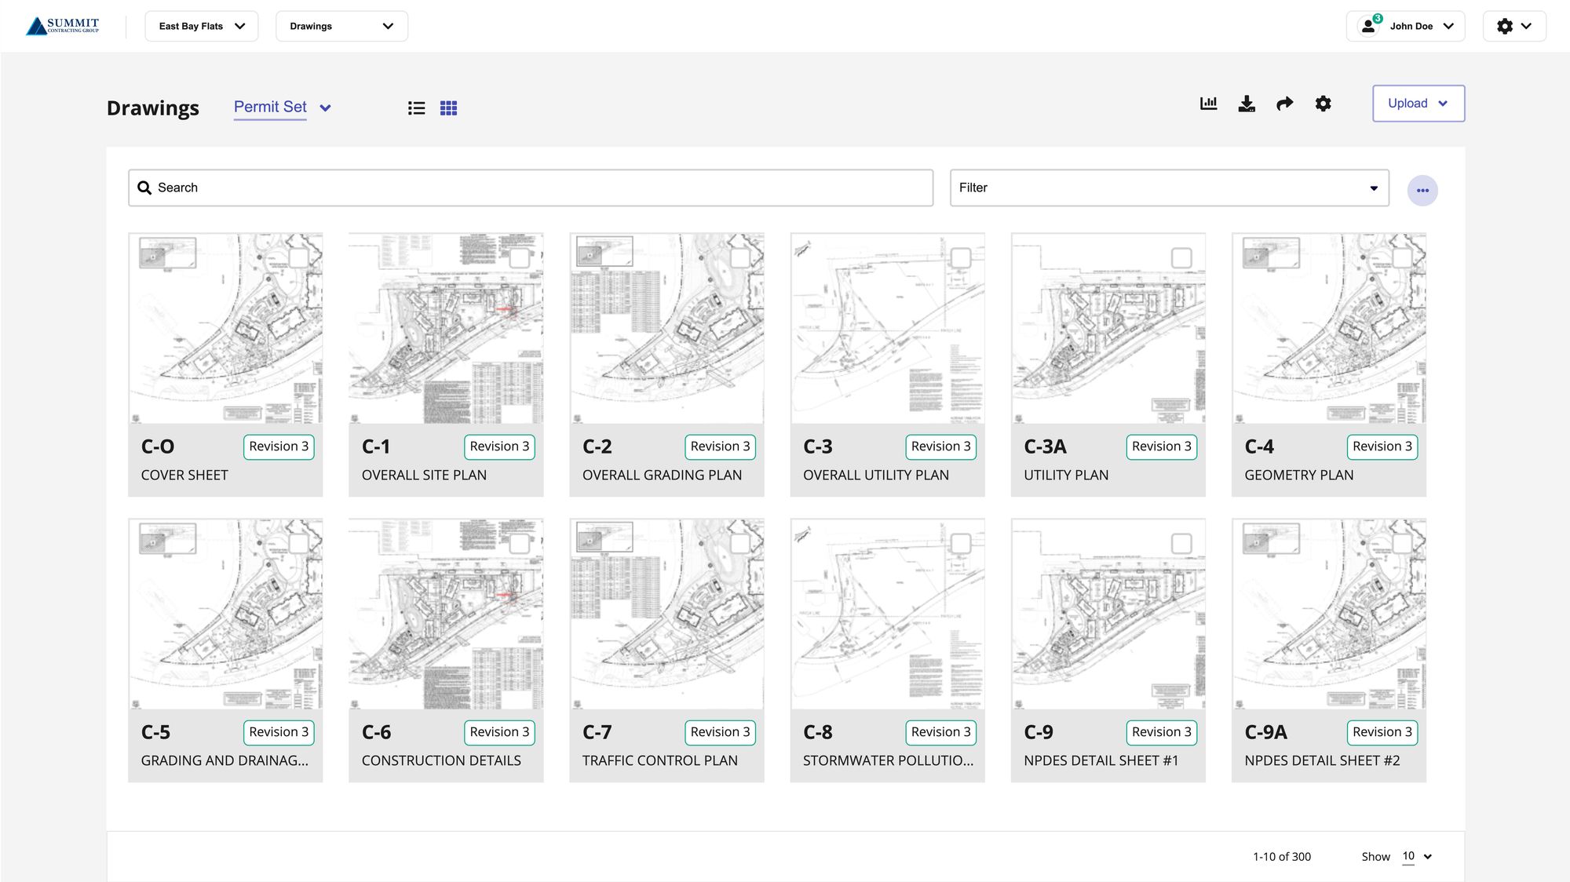Image resolution: width=1570 pixels, height=882 pixels.
Task: Select the C-3A Utility Plan checkbox
Action: click(1181, 257)
